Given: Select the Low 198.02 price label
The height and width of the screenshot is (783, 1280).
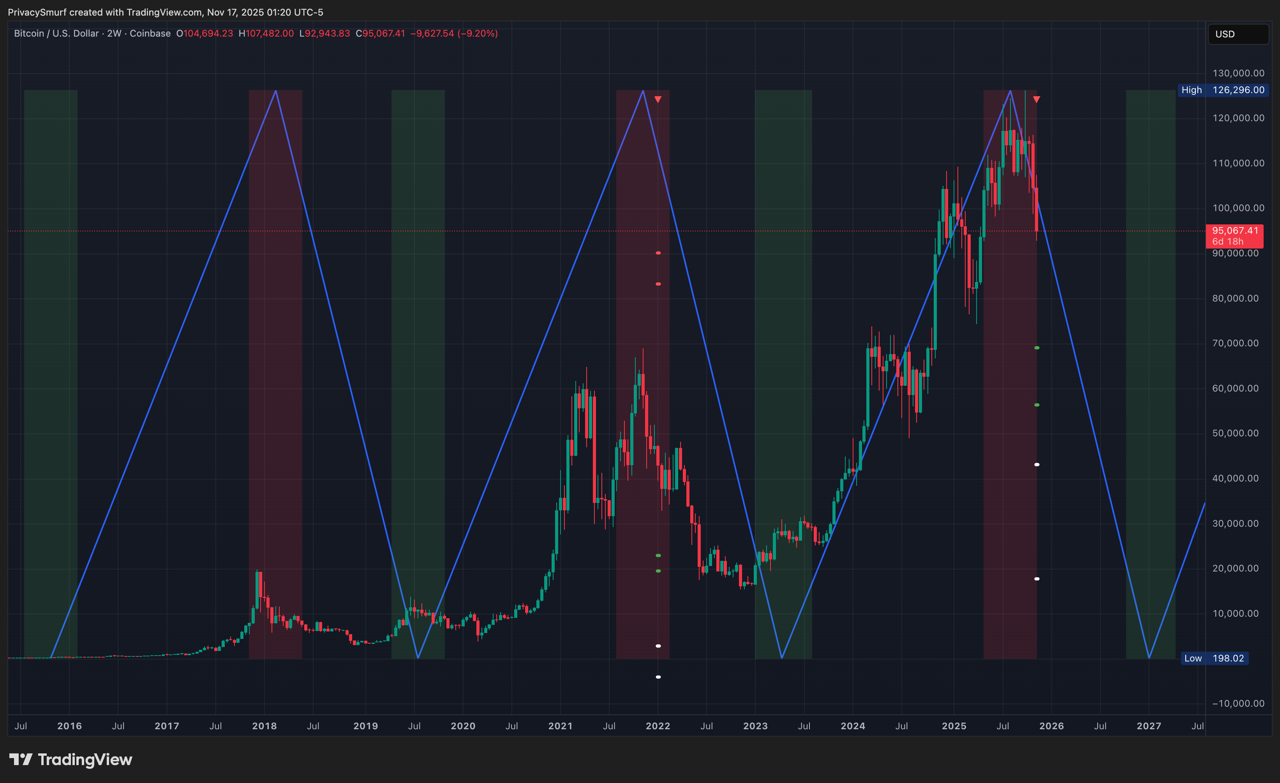Looking at the screenshot, I should click(x=1214, y=658).
